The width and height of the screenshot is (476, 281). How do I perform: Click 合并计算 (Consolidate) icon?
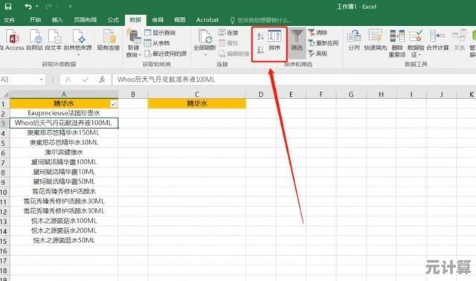(437, 39)
